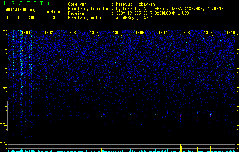The height and width of the screenshot is (152, 239).
Task: Click the tallest yellow peak near 1908
Action: point(181,146)
